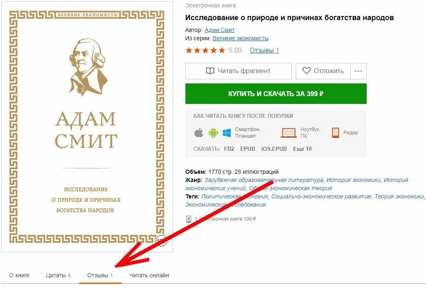426x288 pixels.
Task: Click the document icon beside Электронная книга 199 ₽
Action: [x=189, y=219]
